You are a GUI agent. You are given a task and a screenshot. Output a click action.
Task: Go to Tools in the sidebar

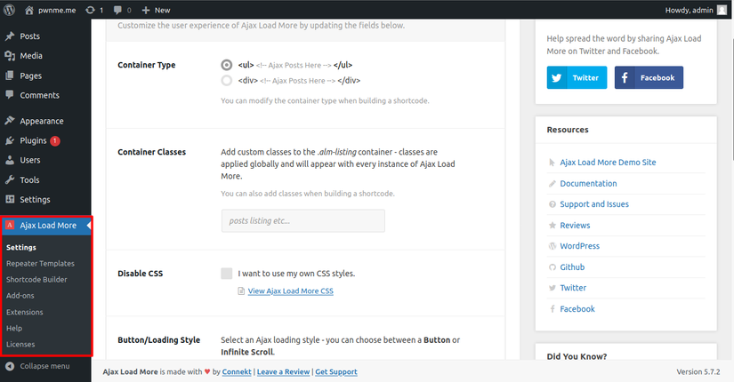tap(29, 179)
